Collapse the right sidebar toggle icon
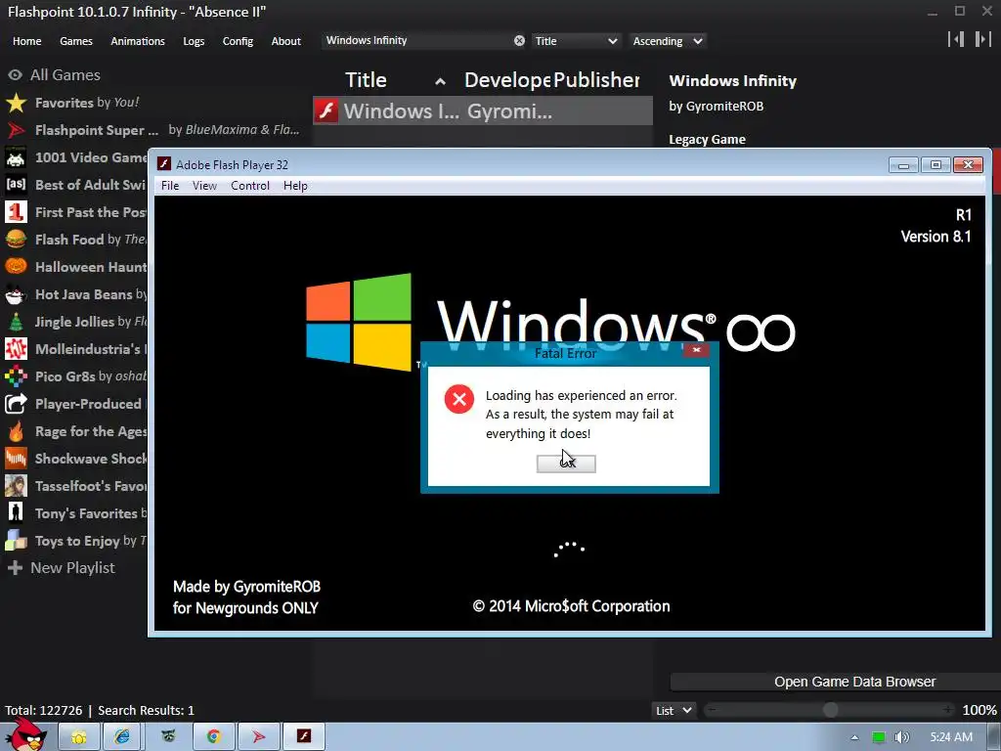 (982, 39)
